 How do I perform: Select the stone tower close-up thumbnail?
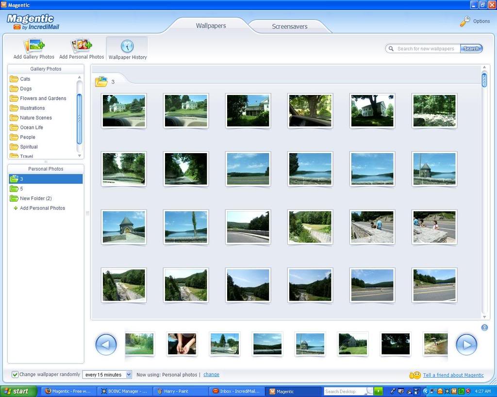(124, 227)
